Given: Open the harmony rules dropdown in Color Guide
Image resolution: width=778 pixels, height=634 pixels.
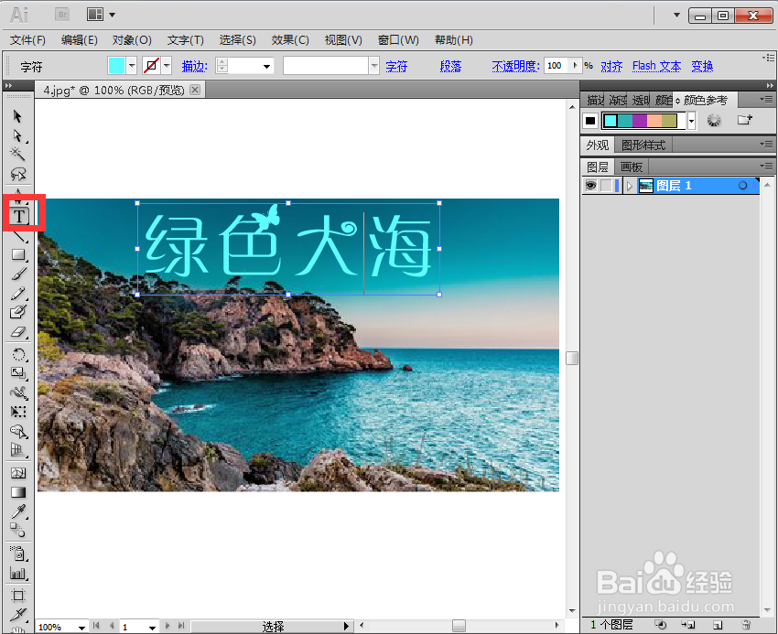Looking at the screenshot, I should pos(691,121).
